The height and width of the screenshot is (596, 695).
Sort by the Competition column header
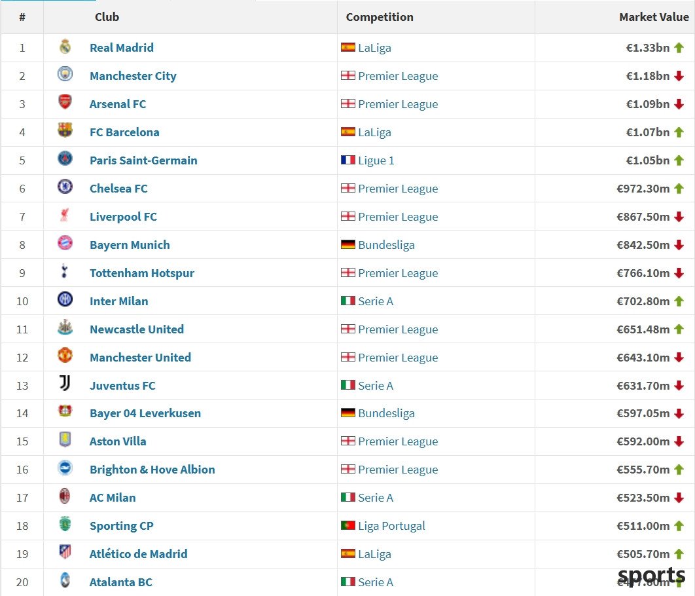[380, 17]
